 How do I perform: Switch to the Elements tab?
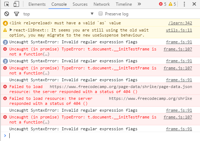pos(37,4)
